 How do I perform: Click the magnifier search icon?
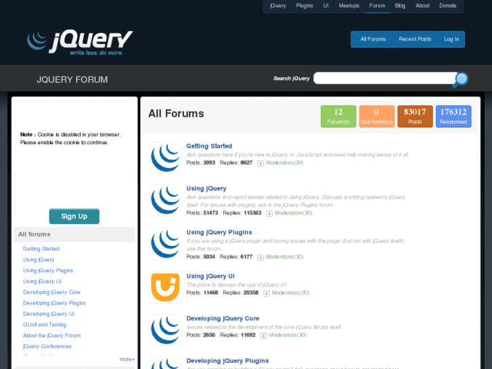[x=460, y=79]
